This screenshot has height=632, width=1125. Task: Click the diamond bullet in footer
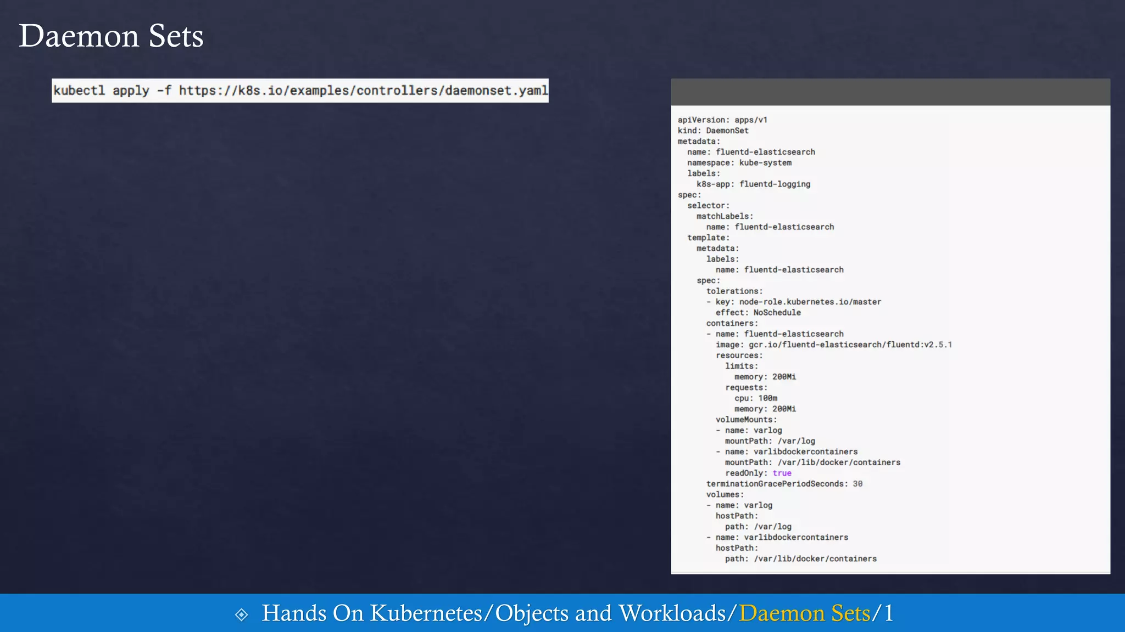tap(241, 614)
